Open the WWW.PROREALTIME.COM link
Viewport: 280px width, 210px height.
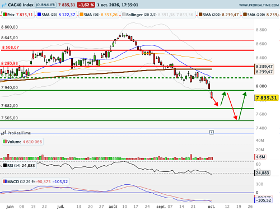coord(259,5)
